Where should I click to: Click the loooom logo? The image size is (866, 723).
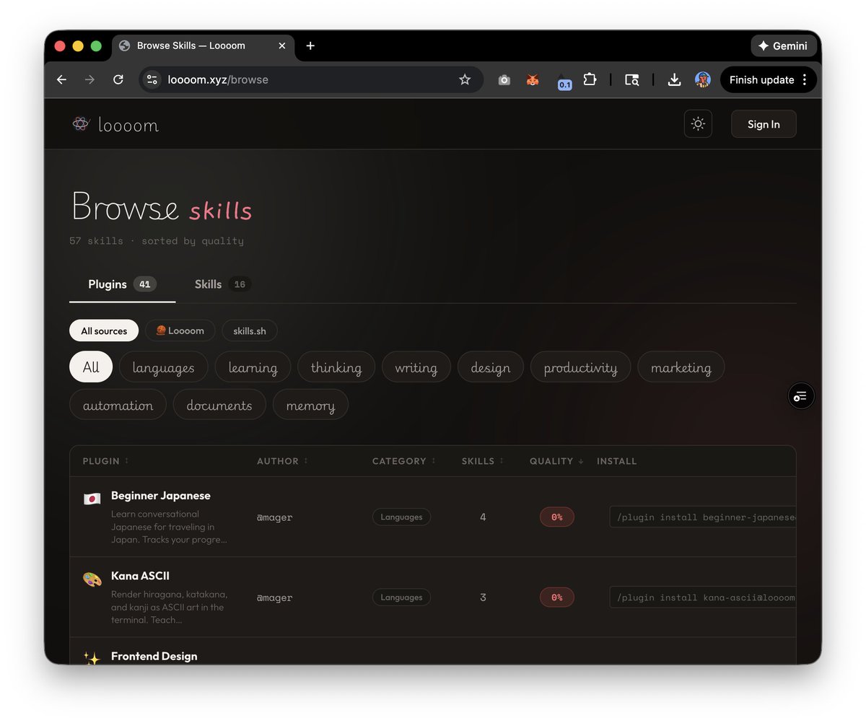[x=115, y=124]
